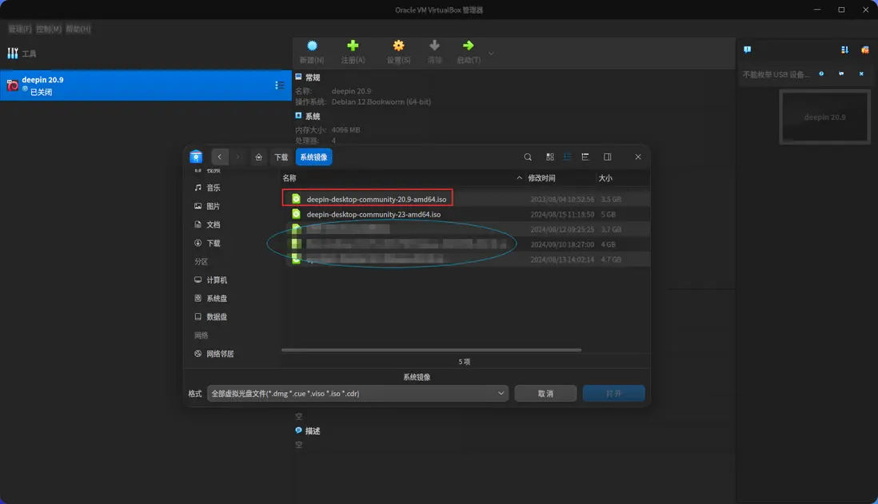Toggle the file dialog preview pane
Viewport: 878px width, 504px height.
[608, 157]
